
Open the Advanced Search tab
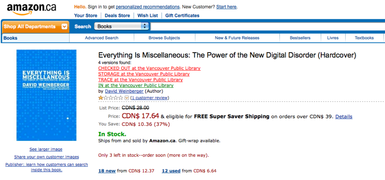click(x=102, y=38)
